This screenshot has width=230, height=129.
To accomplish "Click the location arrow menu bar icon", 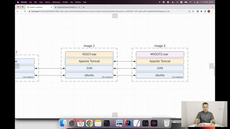I will click(x=160, y=2).
